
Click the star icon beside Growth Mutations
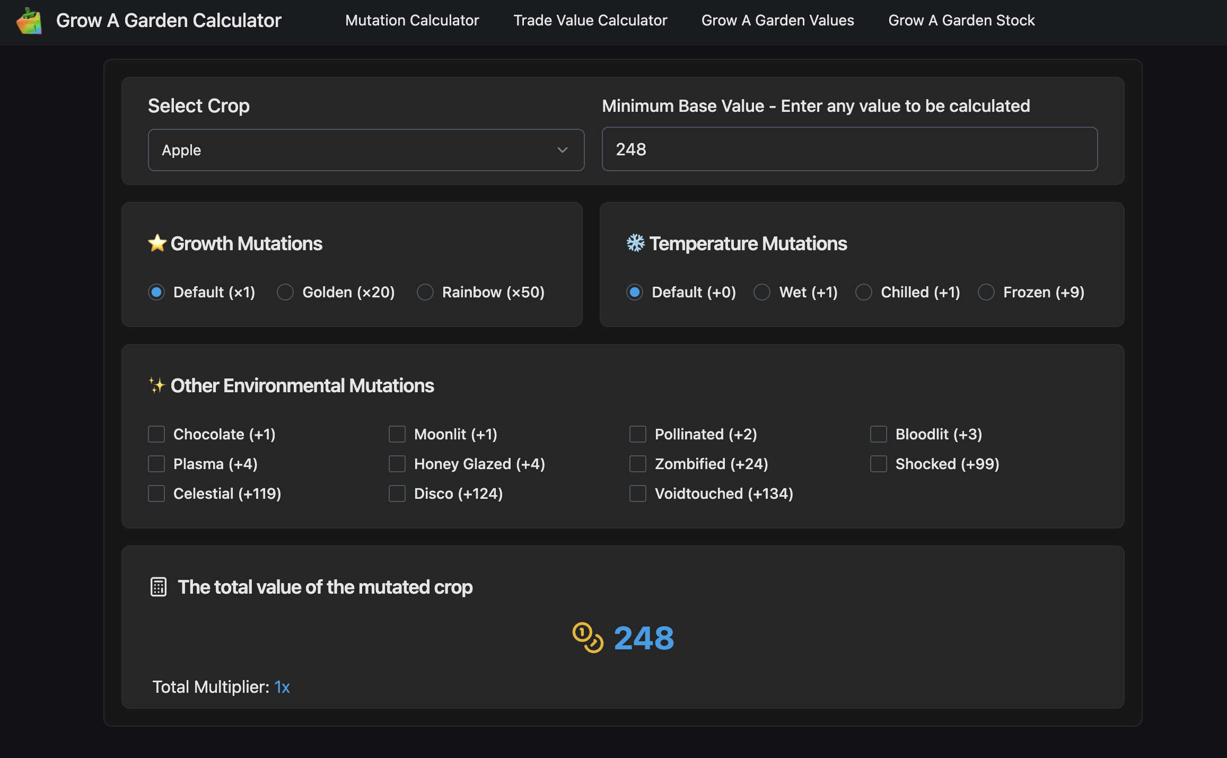(x=157, y=243)
